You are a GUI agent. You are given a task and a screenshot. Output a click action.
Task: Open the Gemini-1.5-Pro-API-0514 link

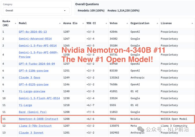click(38, 46)
